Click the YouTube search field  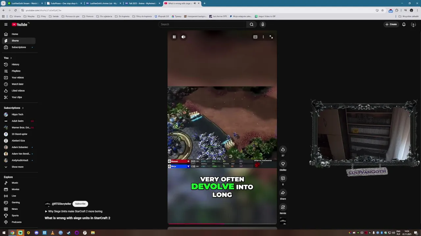(202, 24)
